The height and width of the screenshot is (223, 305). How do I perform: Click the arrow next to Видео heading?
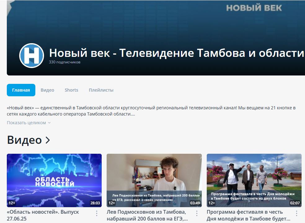[x=48, y=140]
